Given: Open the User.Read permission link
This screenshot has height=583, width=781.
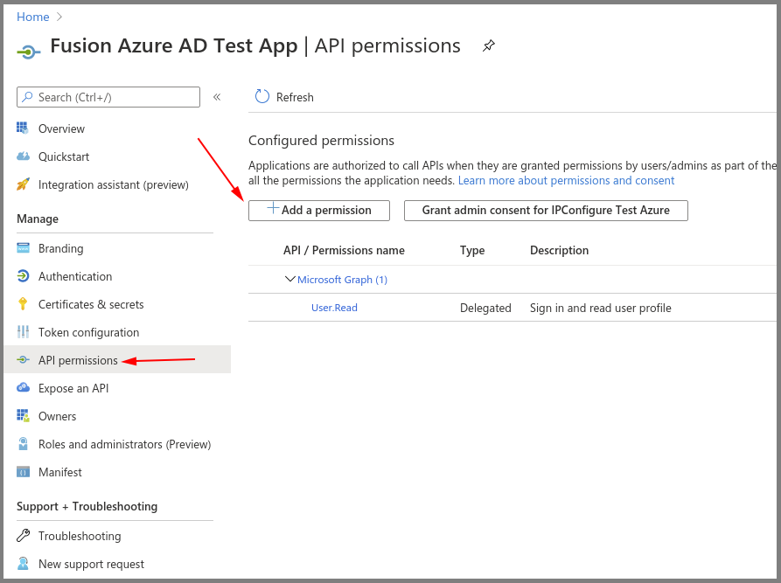Looking at the screenshot, I should pyautogui.click(x=334, y=308).
